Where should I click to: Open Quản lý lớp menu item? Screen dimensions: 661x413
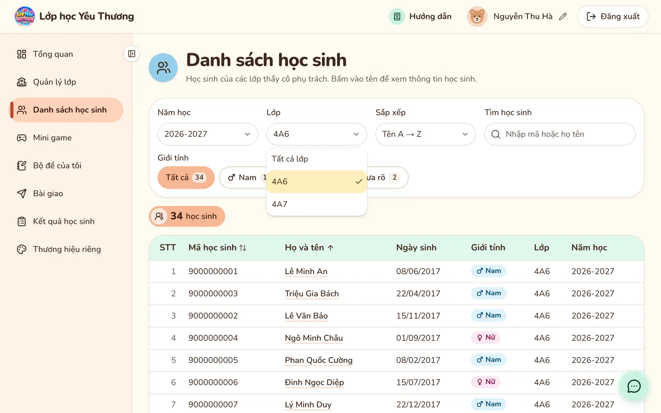pos(66,82)
